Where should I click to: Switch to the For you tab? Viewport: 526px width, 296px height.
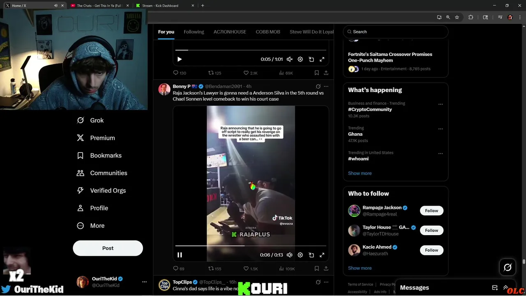coord(166,32)
